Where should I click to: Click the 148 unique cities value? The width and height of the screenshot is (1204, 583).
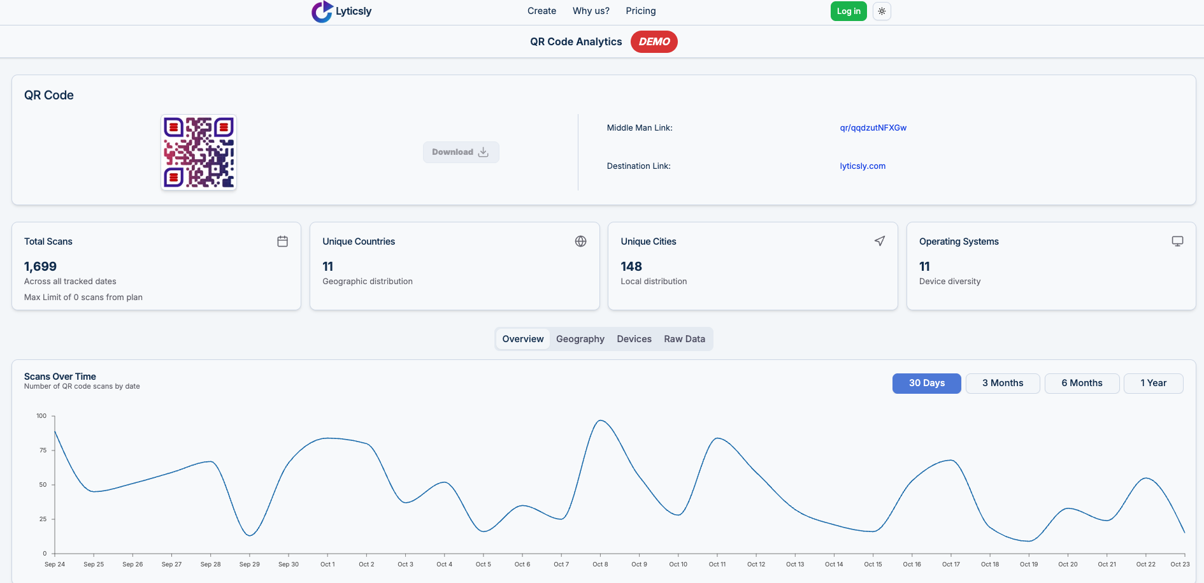click(x=631, y=266)
